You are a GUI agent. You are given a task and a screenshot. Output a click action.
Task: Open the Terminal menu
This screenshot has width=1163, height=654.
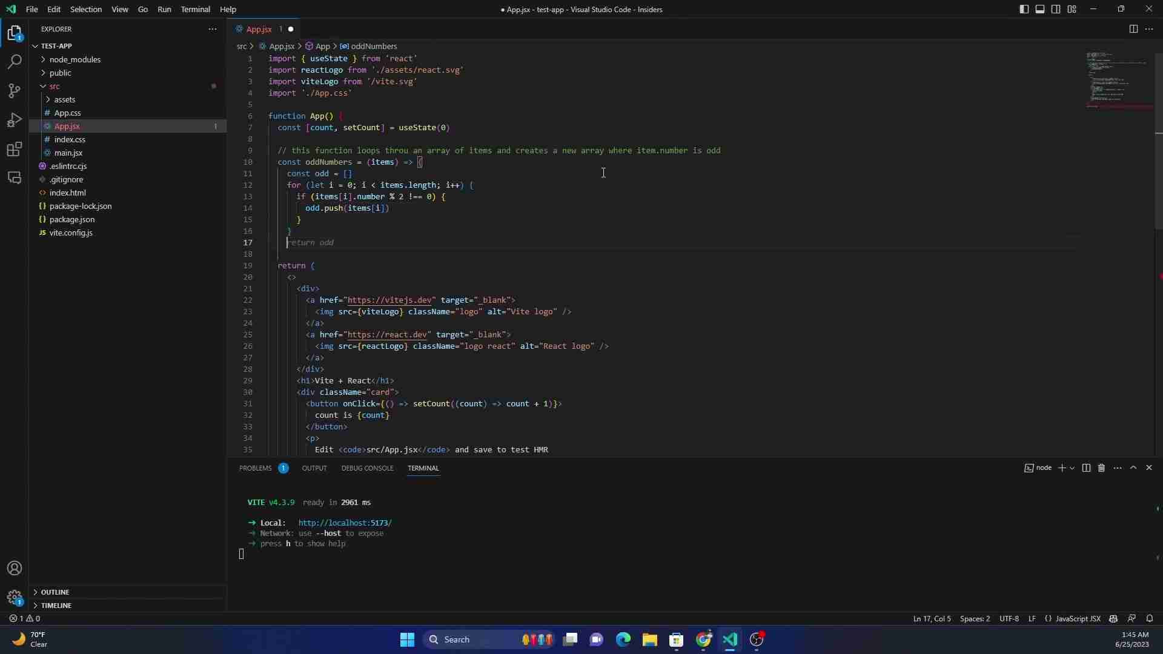click(196, 9)
